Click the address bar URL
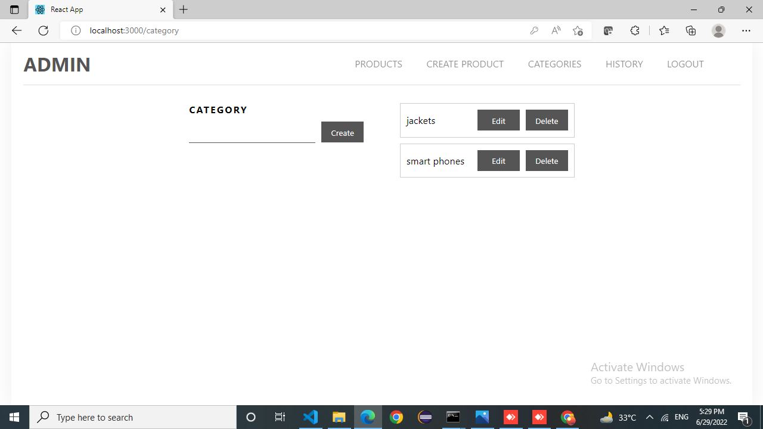 (x=134, y=30)
